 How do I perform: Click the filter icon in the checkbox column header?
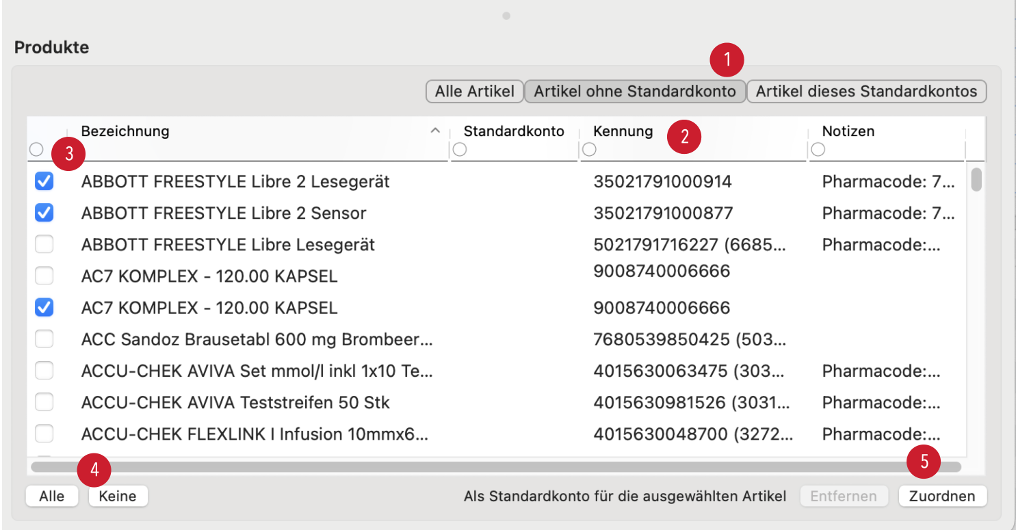pyautogui.click(x=36, y=149)
